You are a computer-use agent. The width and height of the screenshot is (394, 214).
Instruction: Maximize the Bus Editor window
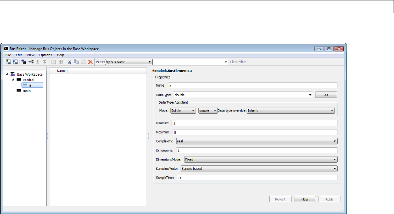pyautogui.click(x=329, y=49)
